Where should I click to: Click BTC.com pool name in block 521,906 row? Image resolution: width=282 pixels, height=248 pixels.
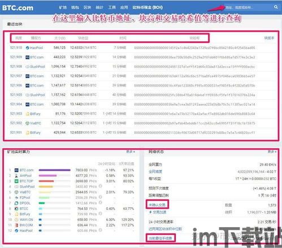[37, 85]
